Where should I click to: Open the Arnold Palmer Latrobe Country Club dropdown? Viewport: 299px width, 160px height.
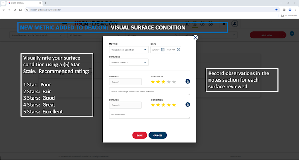click(x=37, y=35)
